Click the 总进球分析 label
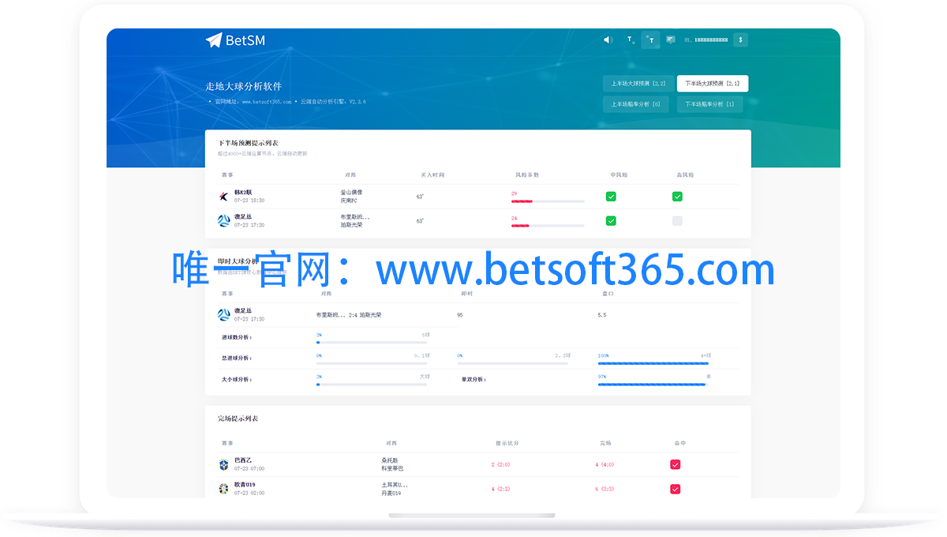 tap(236, 359)
